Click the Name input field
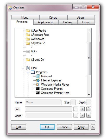The height and width of the screenshot is (139, 107). pos(43,102)
